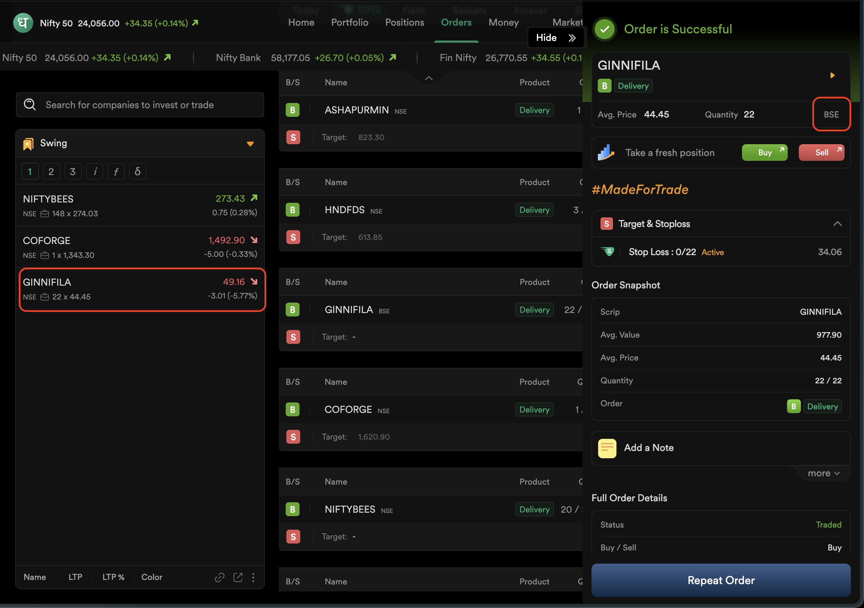Open the Markets tab

(x=568, y=23)
